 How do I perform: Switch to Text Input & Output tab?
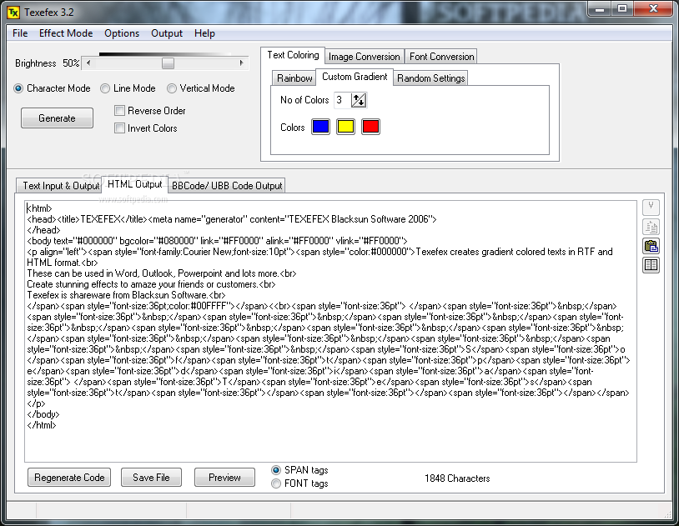point(61,186)
